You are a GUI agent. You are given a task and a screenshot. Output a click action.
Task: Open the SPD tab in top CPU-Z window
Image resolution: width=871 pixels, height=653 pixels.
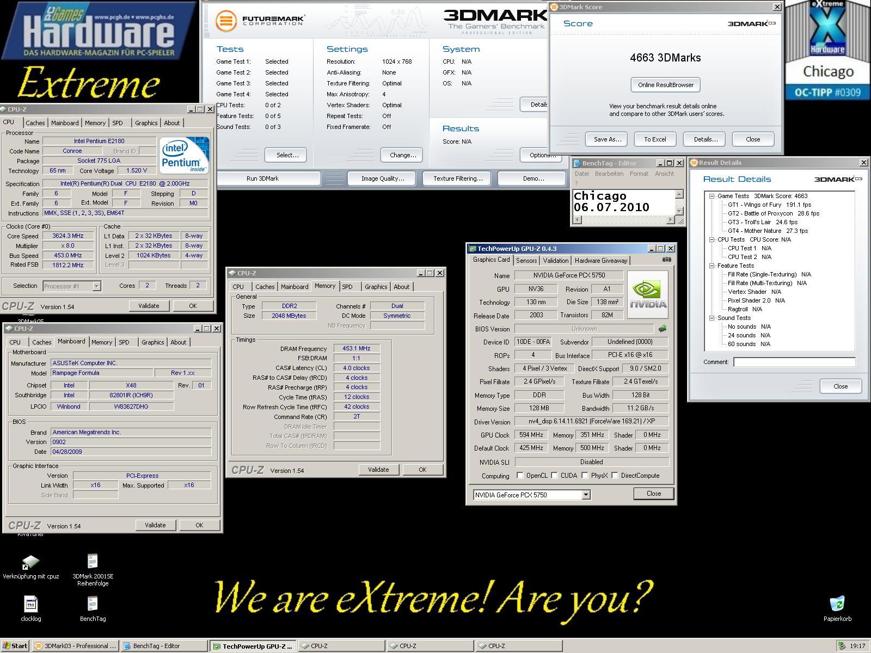(118, 123)
